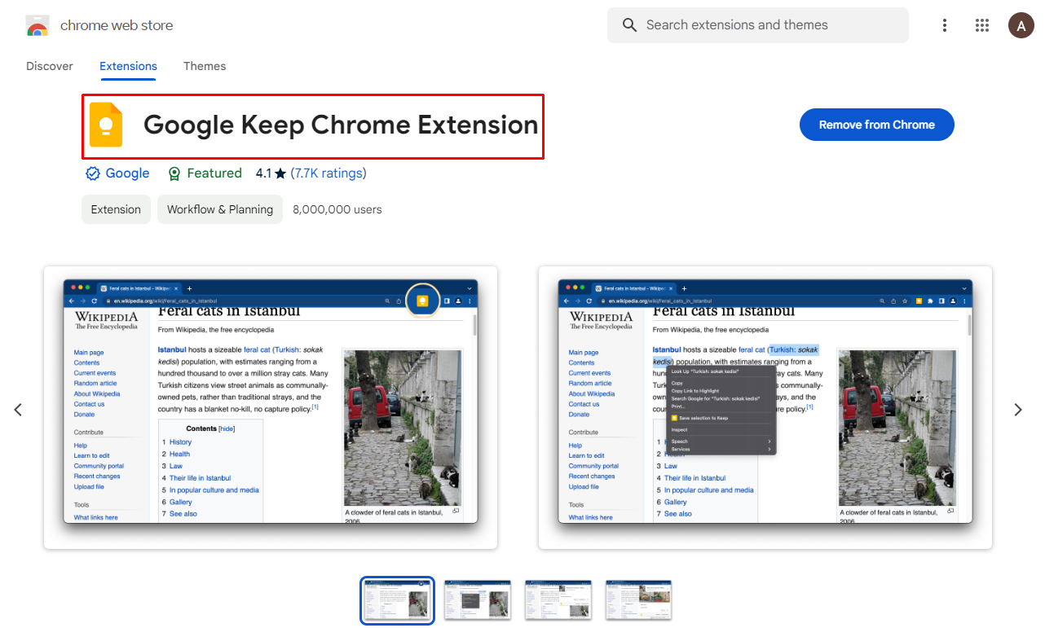The image size is (1045, 628).
Task: Switch to the Discover tab
Action: point(49,66)
